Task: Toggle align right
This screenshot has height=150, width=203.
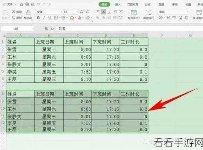Action: pos(110,18)
